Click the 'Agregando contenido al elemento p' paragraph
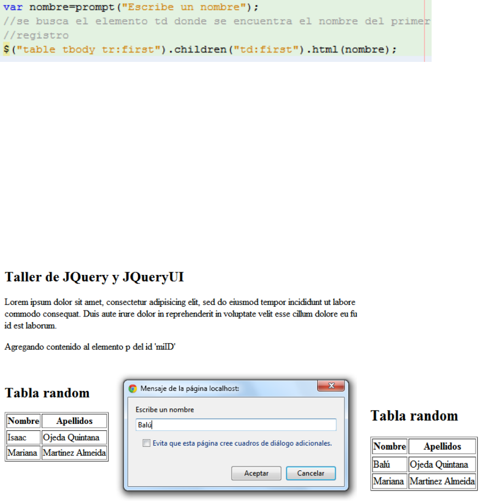 pos(90,347)
